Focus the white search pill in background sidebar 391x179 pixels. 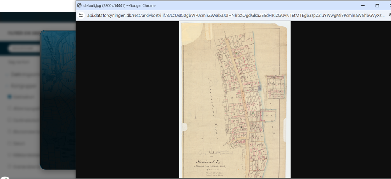point(23,48)
